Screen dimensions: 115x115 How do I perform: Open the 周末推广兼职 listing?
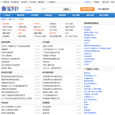click(x=6, y=68)
